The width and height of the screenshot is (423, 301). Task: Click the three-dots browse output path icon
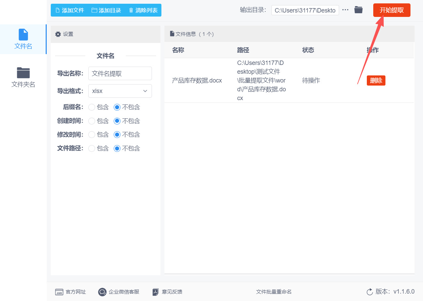(345, 10)
